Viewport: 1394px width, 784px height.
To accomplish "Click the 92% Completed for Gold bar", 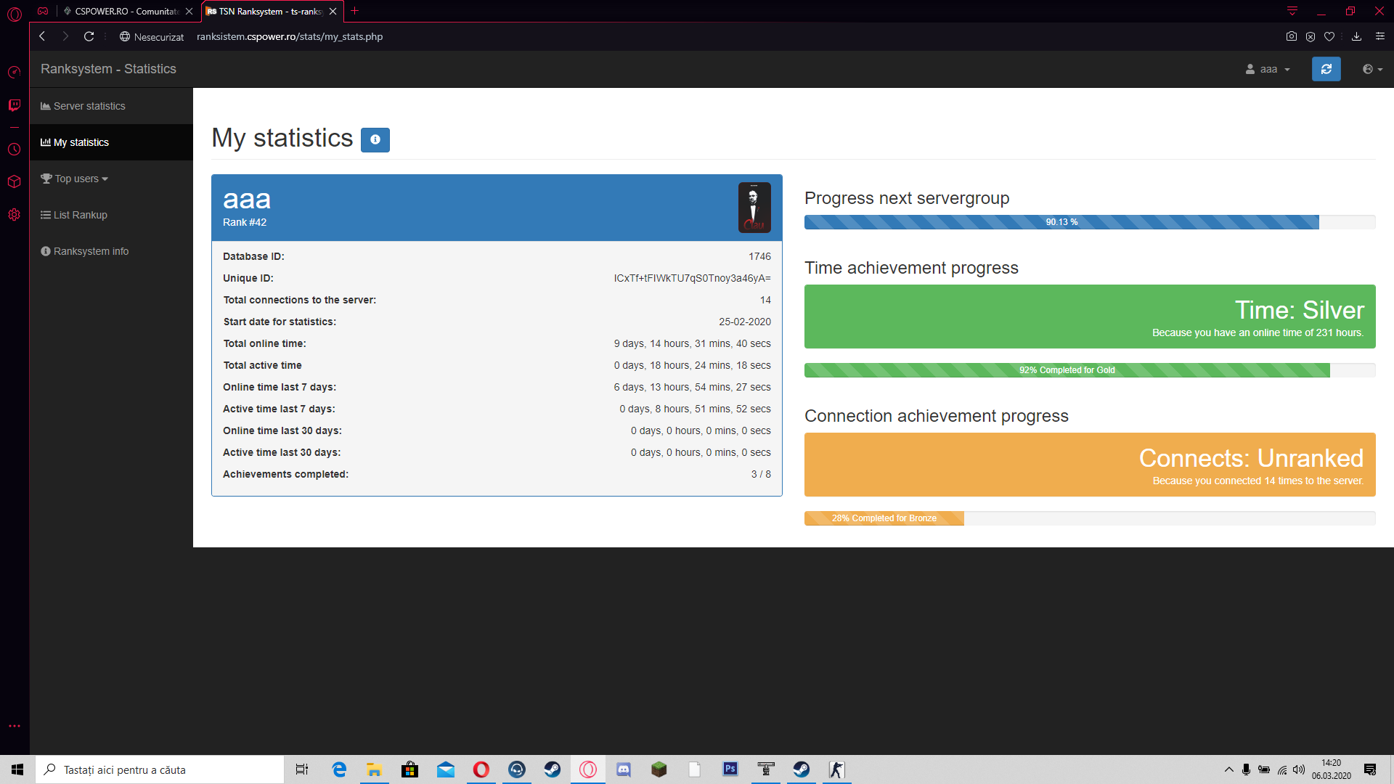I will click(1067, 370).
